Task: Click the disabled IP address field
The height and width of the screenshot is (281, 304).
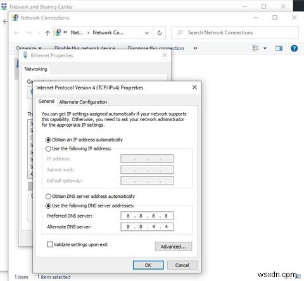Action: click(147, 159)
